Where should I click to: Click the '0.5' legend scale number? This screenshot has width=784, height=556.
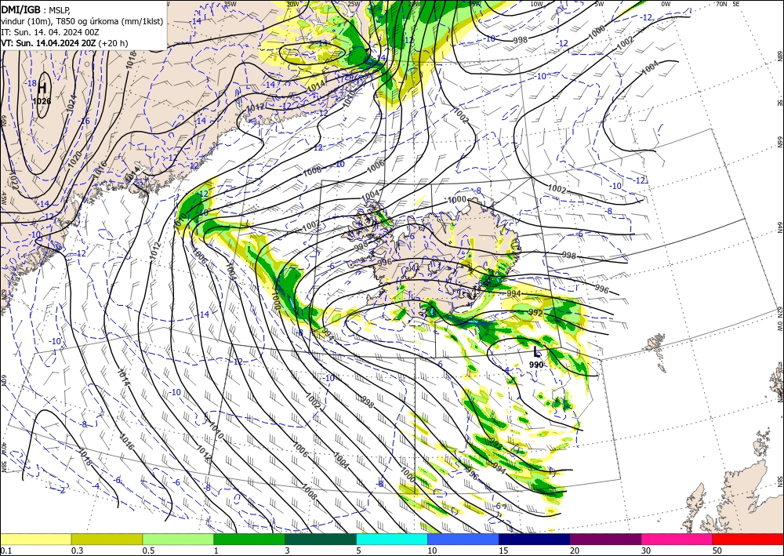(148, 551)
